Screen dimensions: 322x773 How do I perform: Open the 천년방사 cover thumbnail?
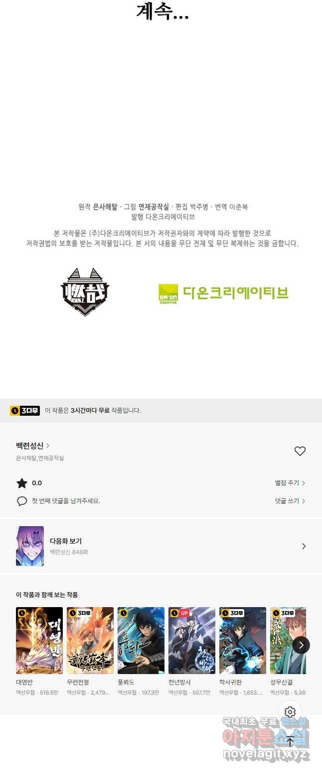(x=192, y=641)
